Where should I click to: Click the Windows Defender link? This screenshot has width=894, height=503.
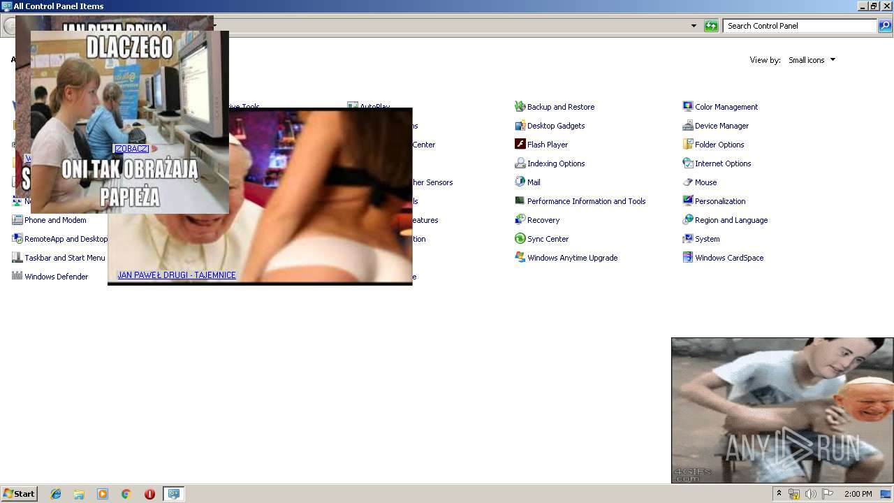56,277
